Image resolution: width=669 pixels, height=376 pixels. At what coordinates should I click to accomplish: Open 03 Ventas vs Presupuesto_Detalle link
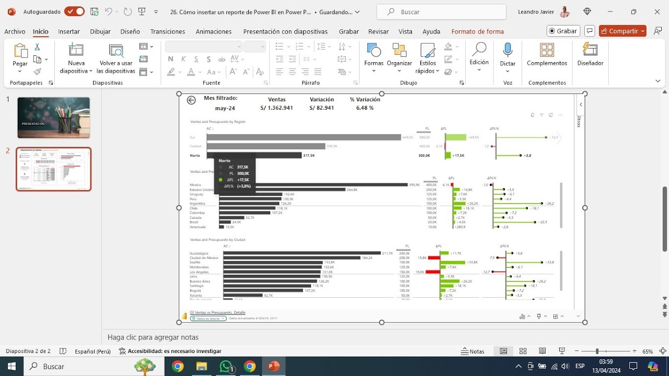pos(217,312)
